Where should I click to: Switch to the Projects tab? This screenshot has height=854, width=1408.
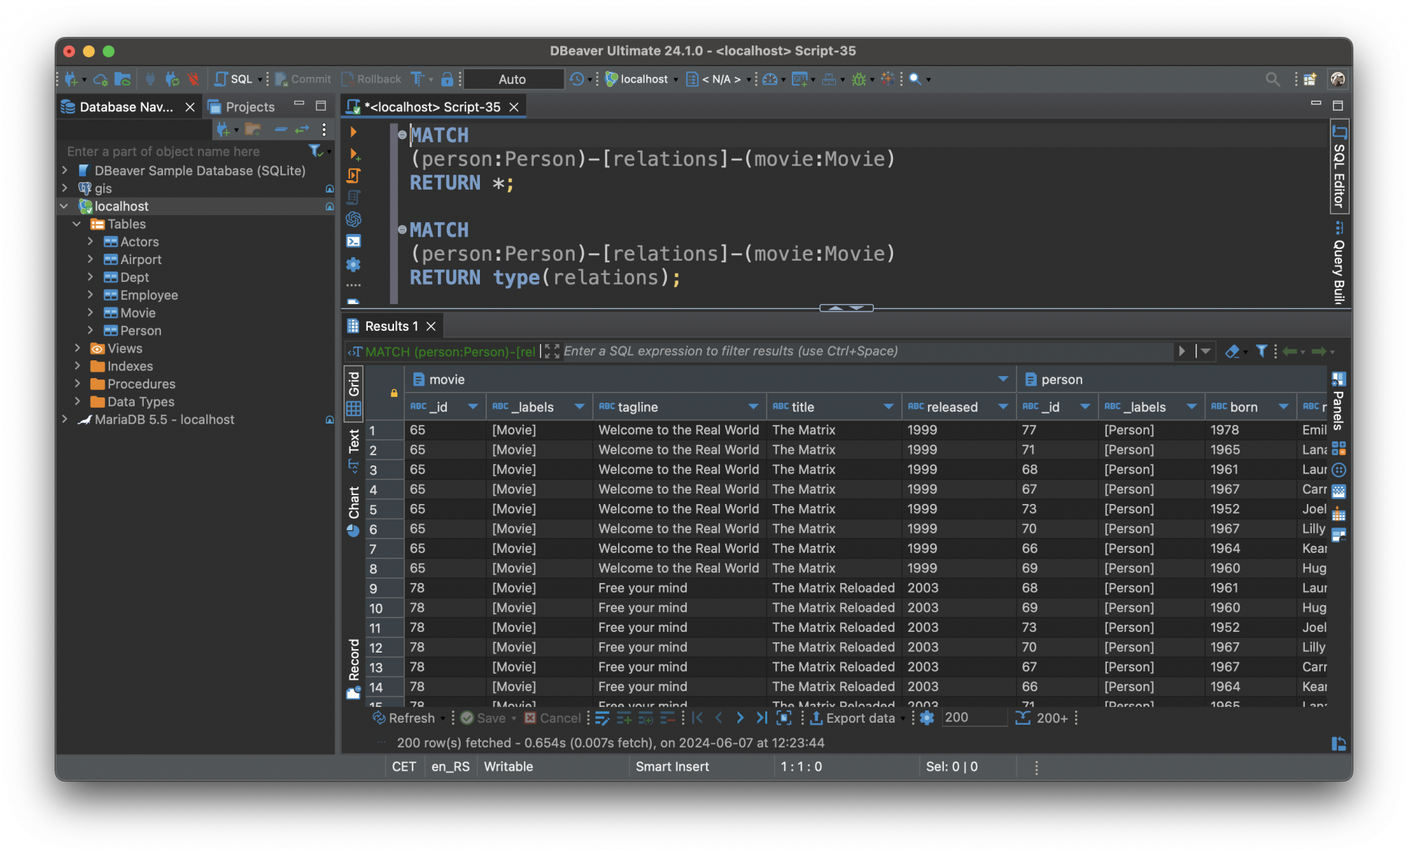coord(250,106)
